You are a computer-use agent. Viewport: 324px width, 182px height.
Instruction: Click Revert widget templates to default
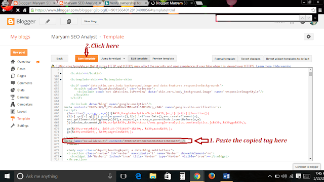tap(288, 59)
